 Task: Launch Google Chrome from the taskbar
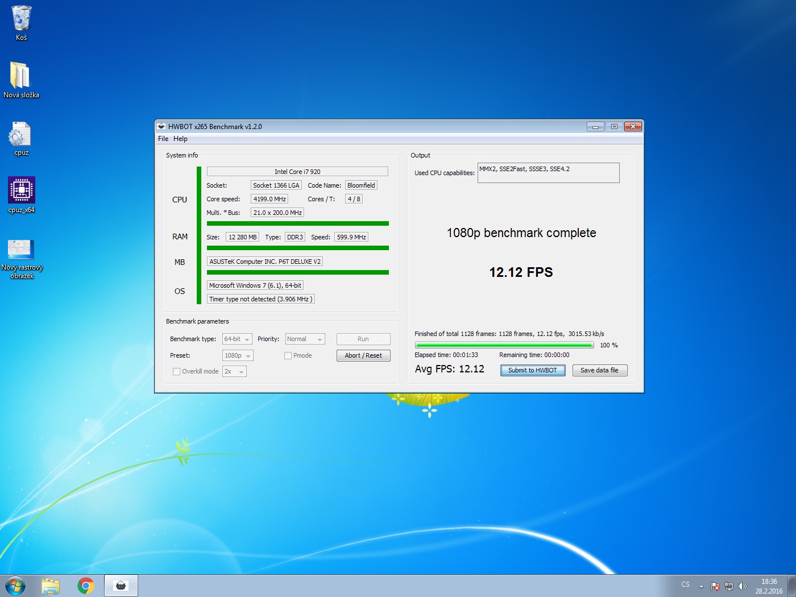(86, 586)
